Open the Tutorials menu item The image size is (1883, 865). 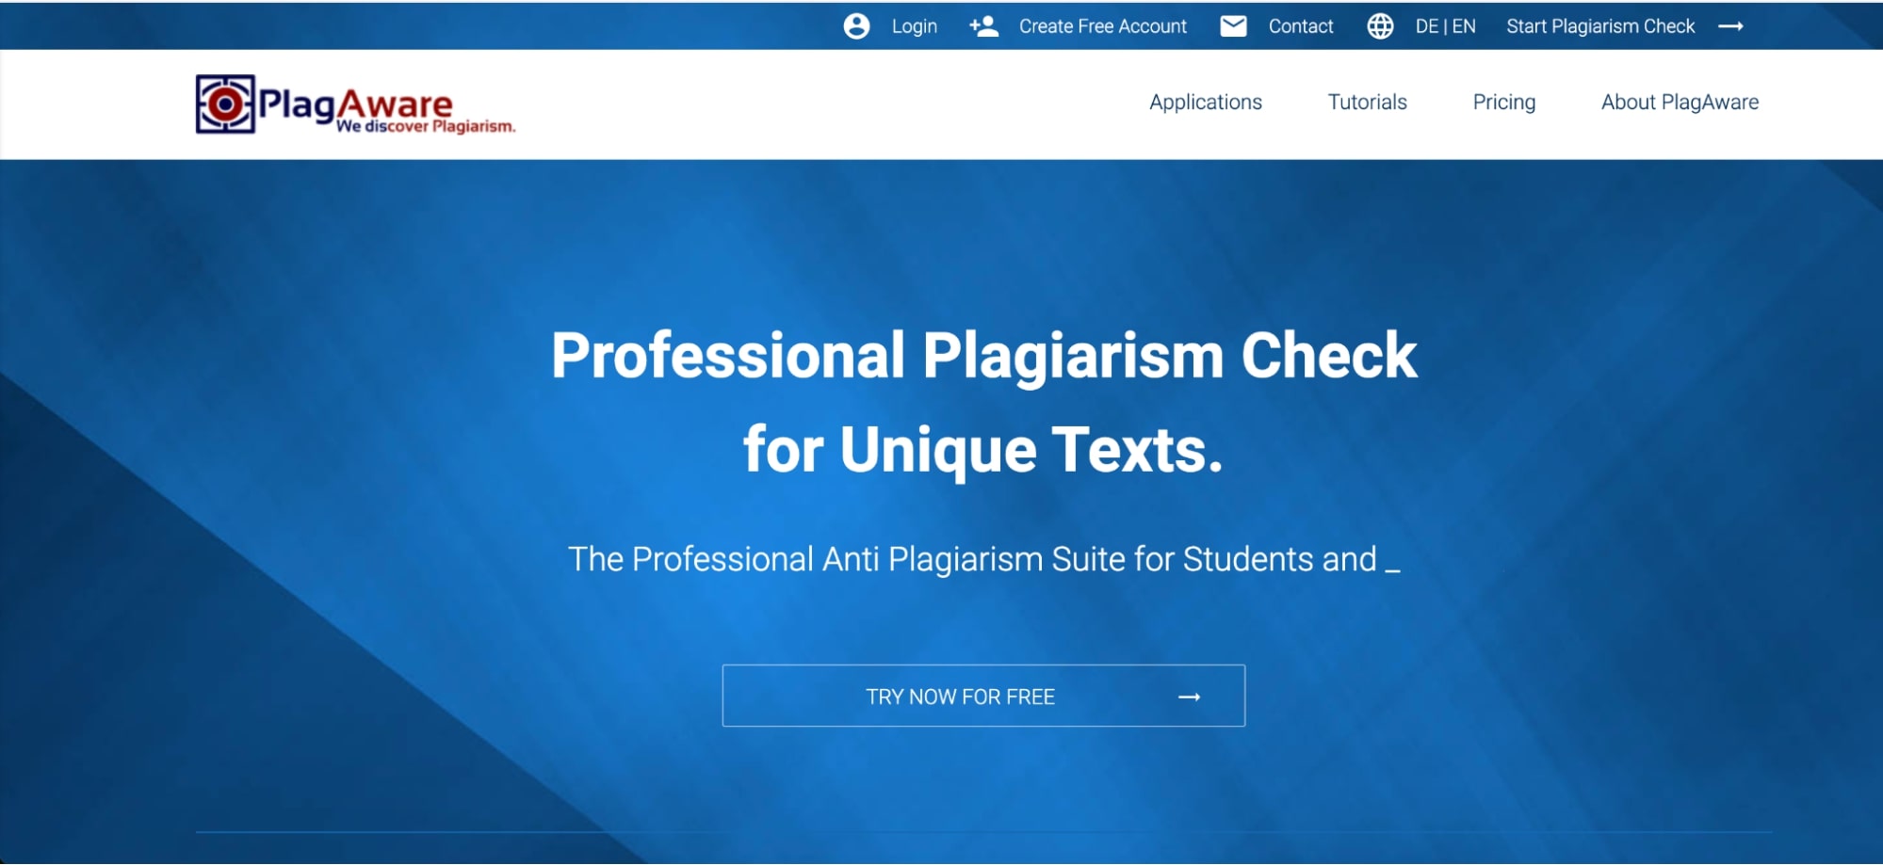coord(1367,102)
